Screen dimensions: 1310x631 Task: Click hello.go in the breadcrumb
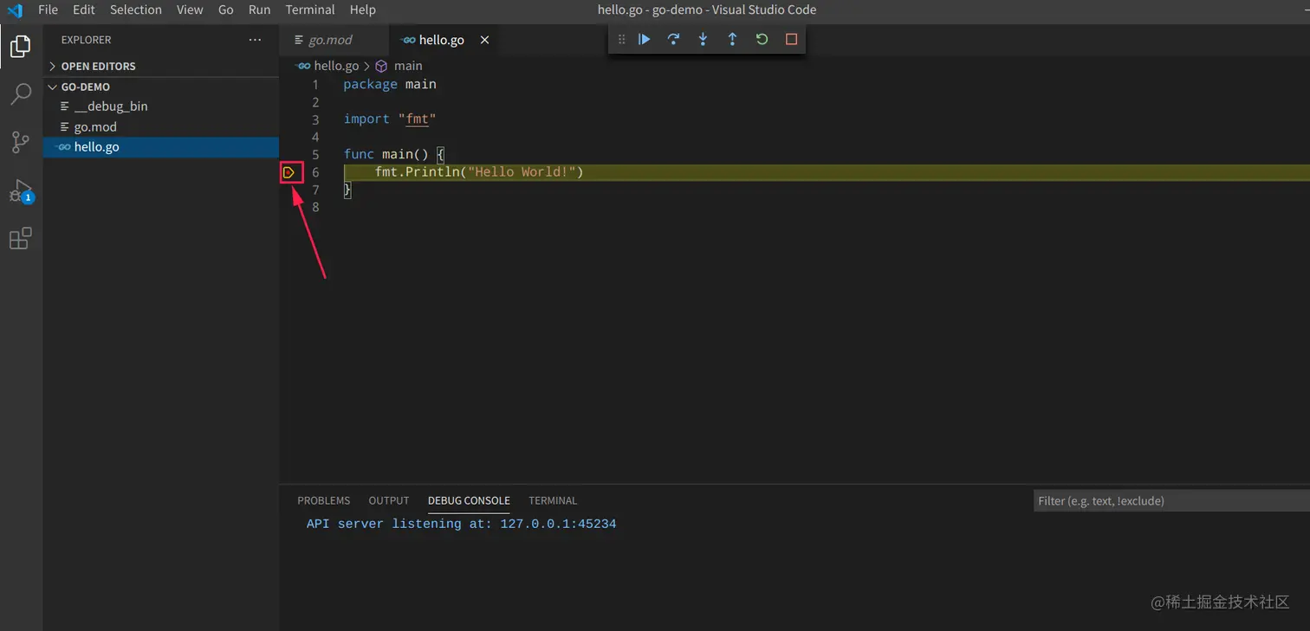(336, 66)
